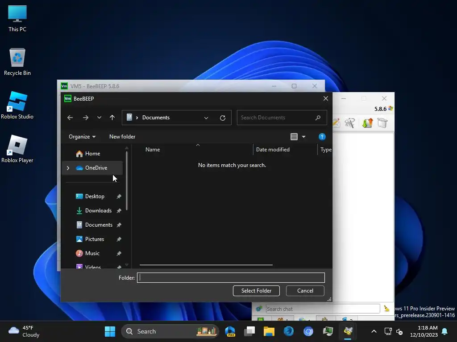Image resolution: width=457 pixels, height=342 pixels.
Task: Open the Organize menu
Action: coord(82,137)
